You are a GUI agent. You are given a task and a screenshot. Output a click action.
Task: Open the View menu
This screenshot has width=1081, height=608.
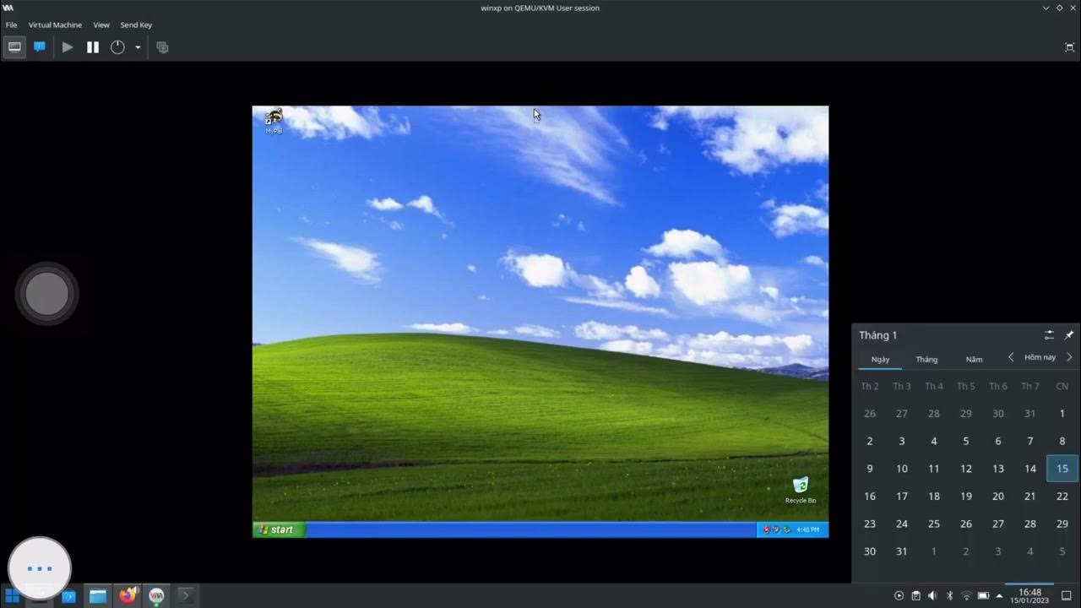point(101,25)
